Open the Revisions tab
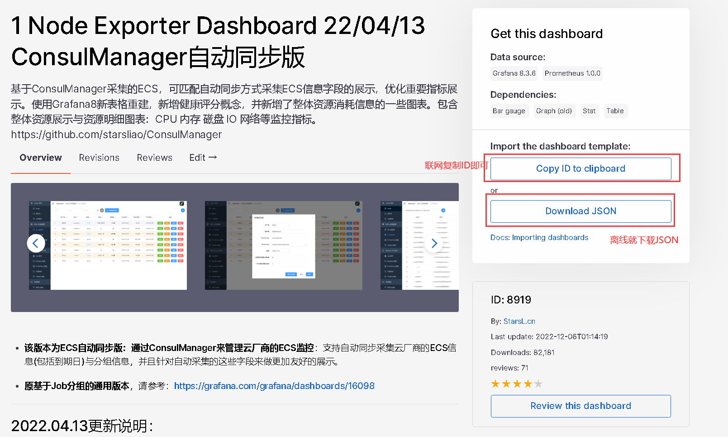 click(x=99, y=158)
